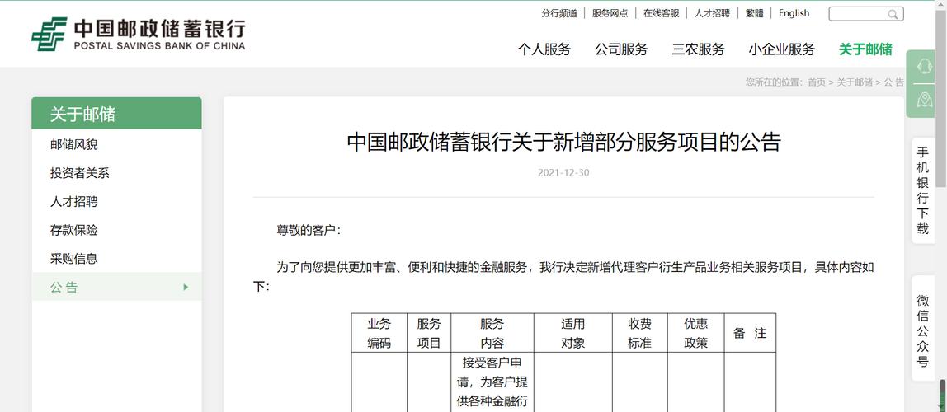Open 手机银行下载 side tab
The image size is (947, 412).
click(x=923, y=190)
